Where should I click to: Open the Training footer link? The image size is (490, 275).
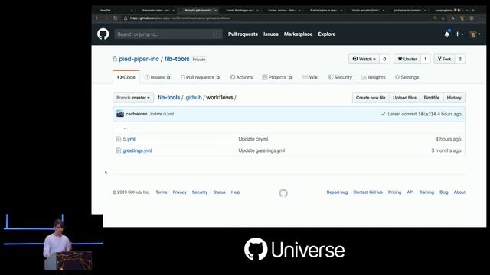tap(426, 192)
